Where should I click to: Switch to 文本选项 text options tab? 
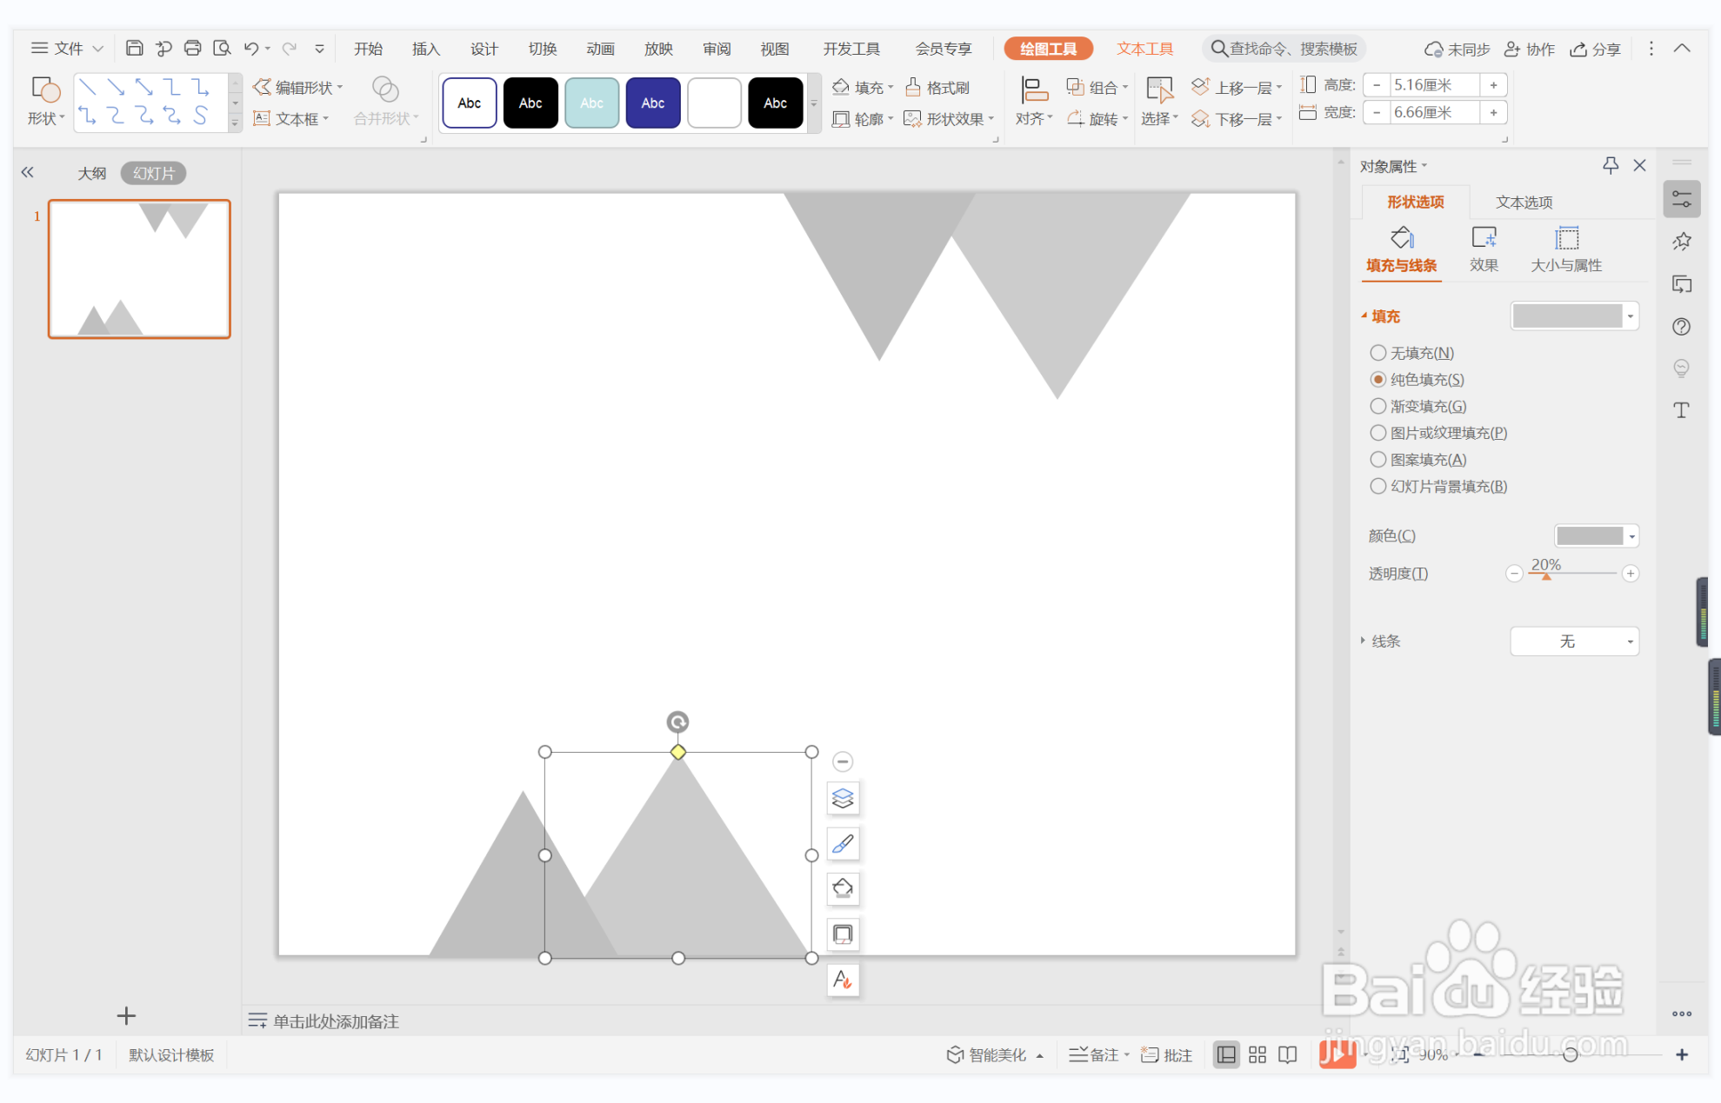1524,202
